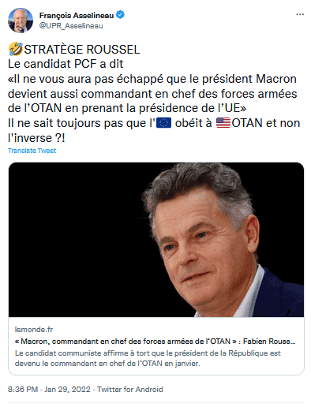Click the blue verified badge
Viewport: 311px width, 407px height.
coord(120,15)
